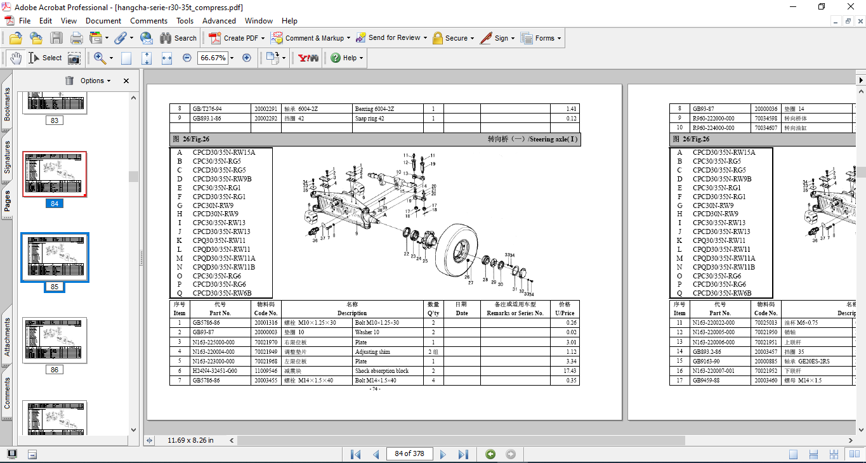Viewport: 866px width, 463px height.
Task: Set Fit Width view
Action: tap(167, 58)
